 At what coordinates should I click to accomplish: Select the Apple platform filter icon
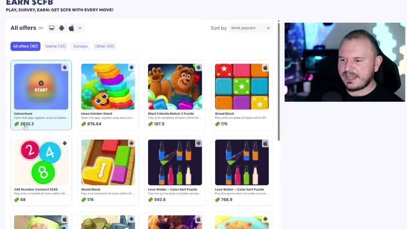tap(72, 28)
